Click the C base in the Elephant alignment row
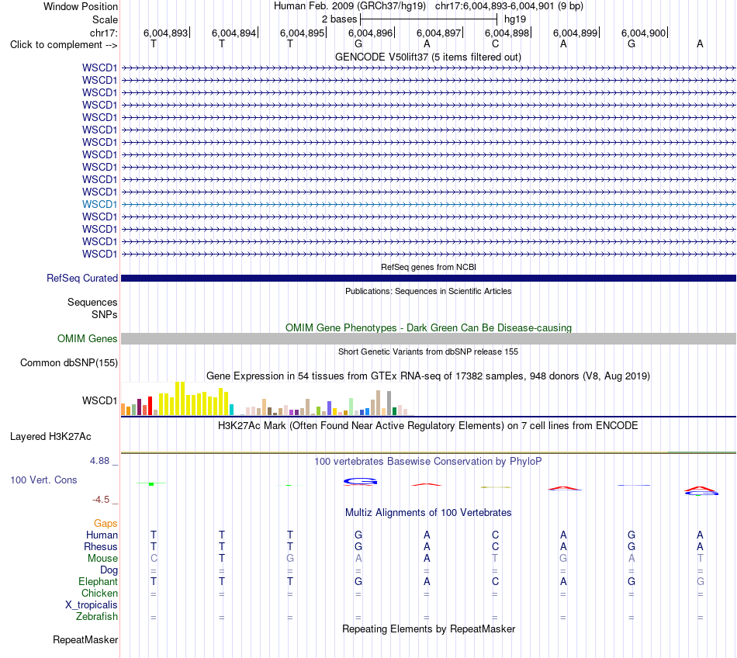Image resolution: width=737 pixels, height=658 pixels. [495, 582]
